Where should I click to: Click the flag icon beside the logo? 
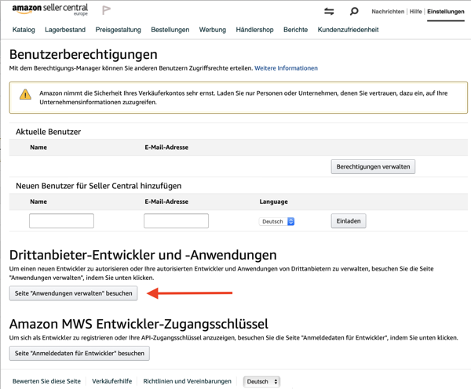(x=106, y=10)
